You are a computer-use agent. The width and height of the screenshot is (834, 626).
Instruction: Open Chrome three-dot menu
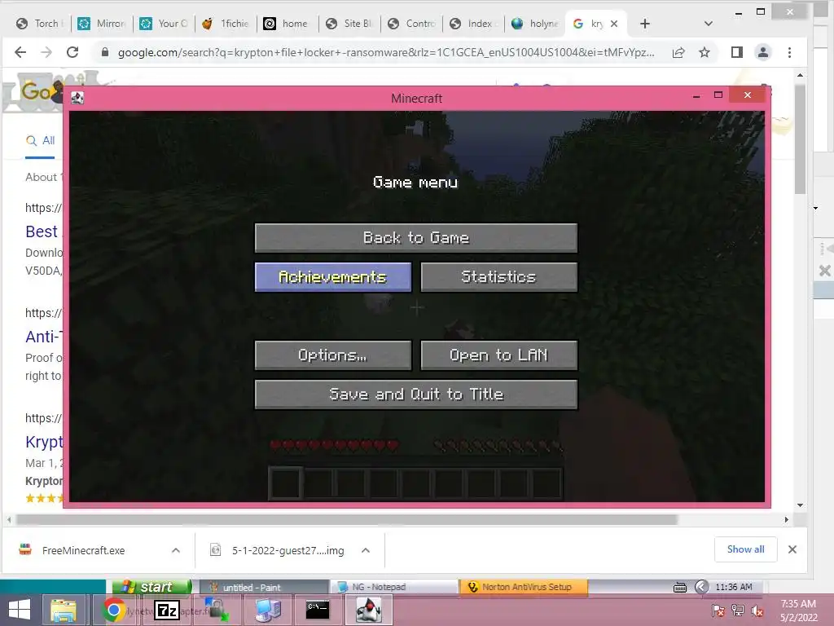(x=789, y=52)
